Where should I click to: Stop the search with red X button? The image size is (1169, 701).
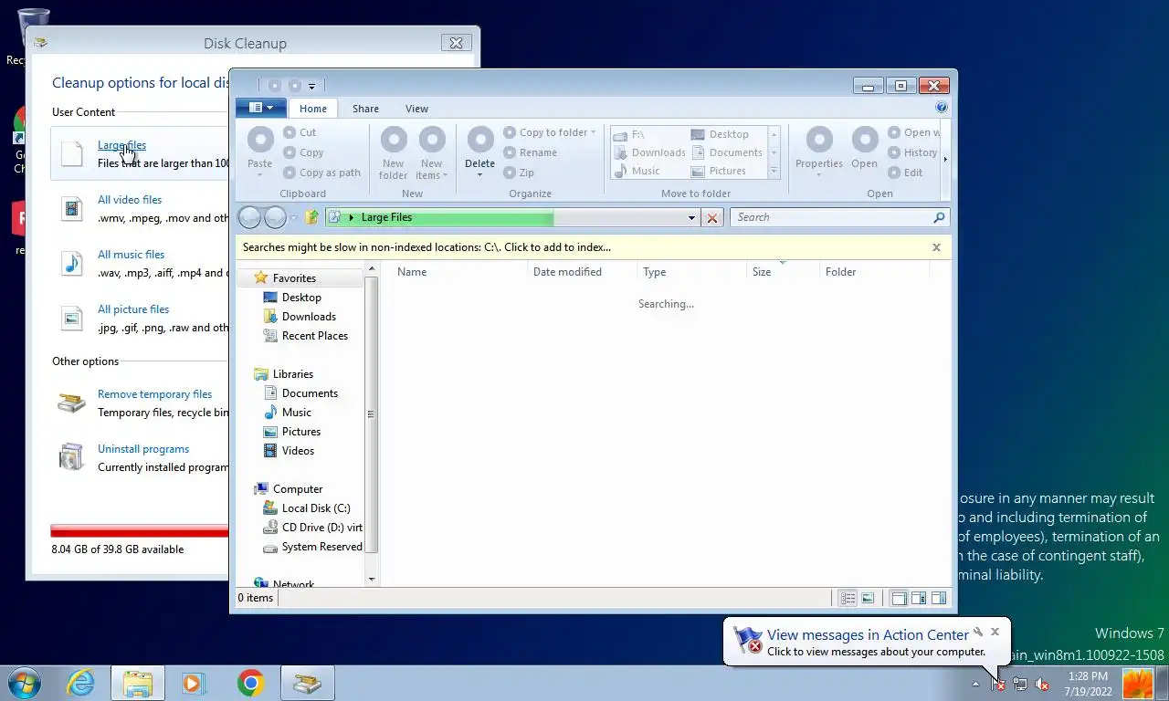point(712,217)
